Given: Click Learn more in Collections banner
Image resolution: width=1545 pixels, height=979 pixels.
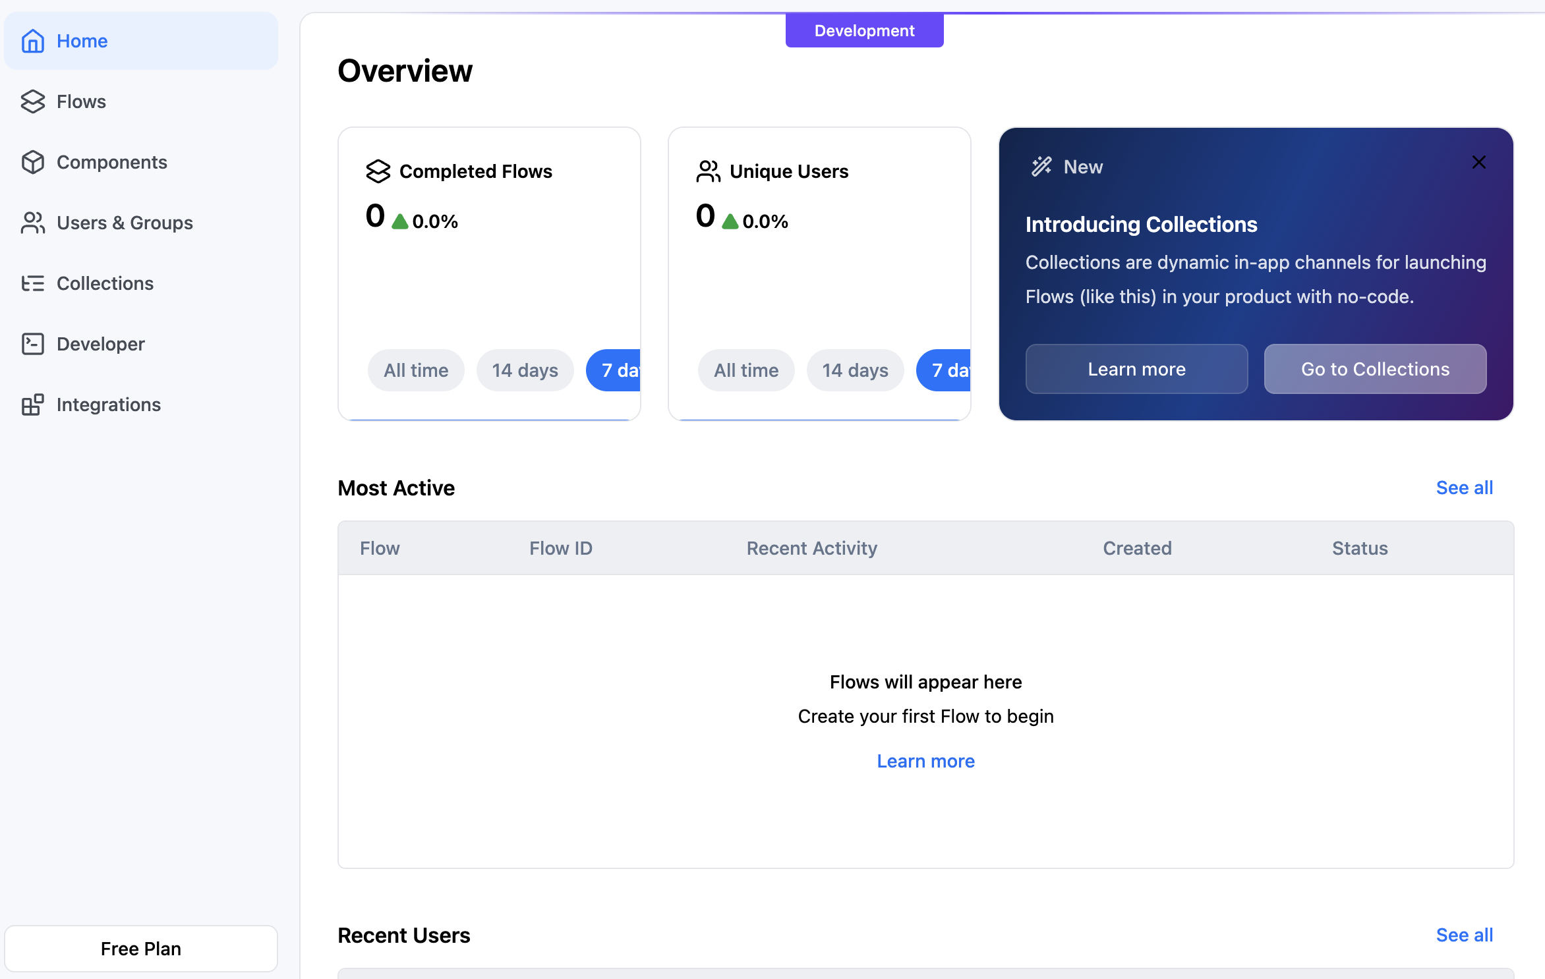Looking at the screenshot, I should point(1136,369).
